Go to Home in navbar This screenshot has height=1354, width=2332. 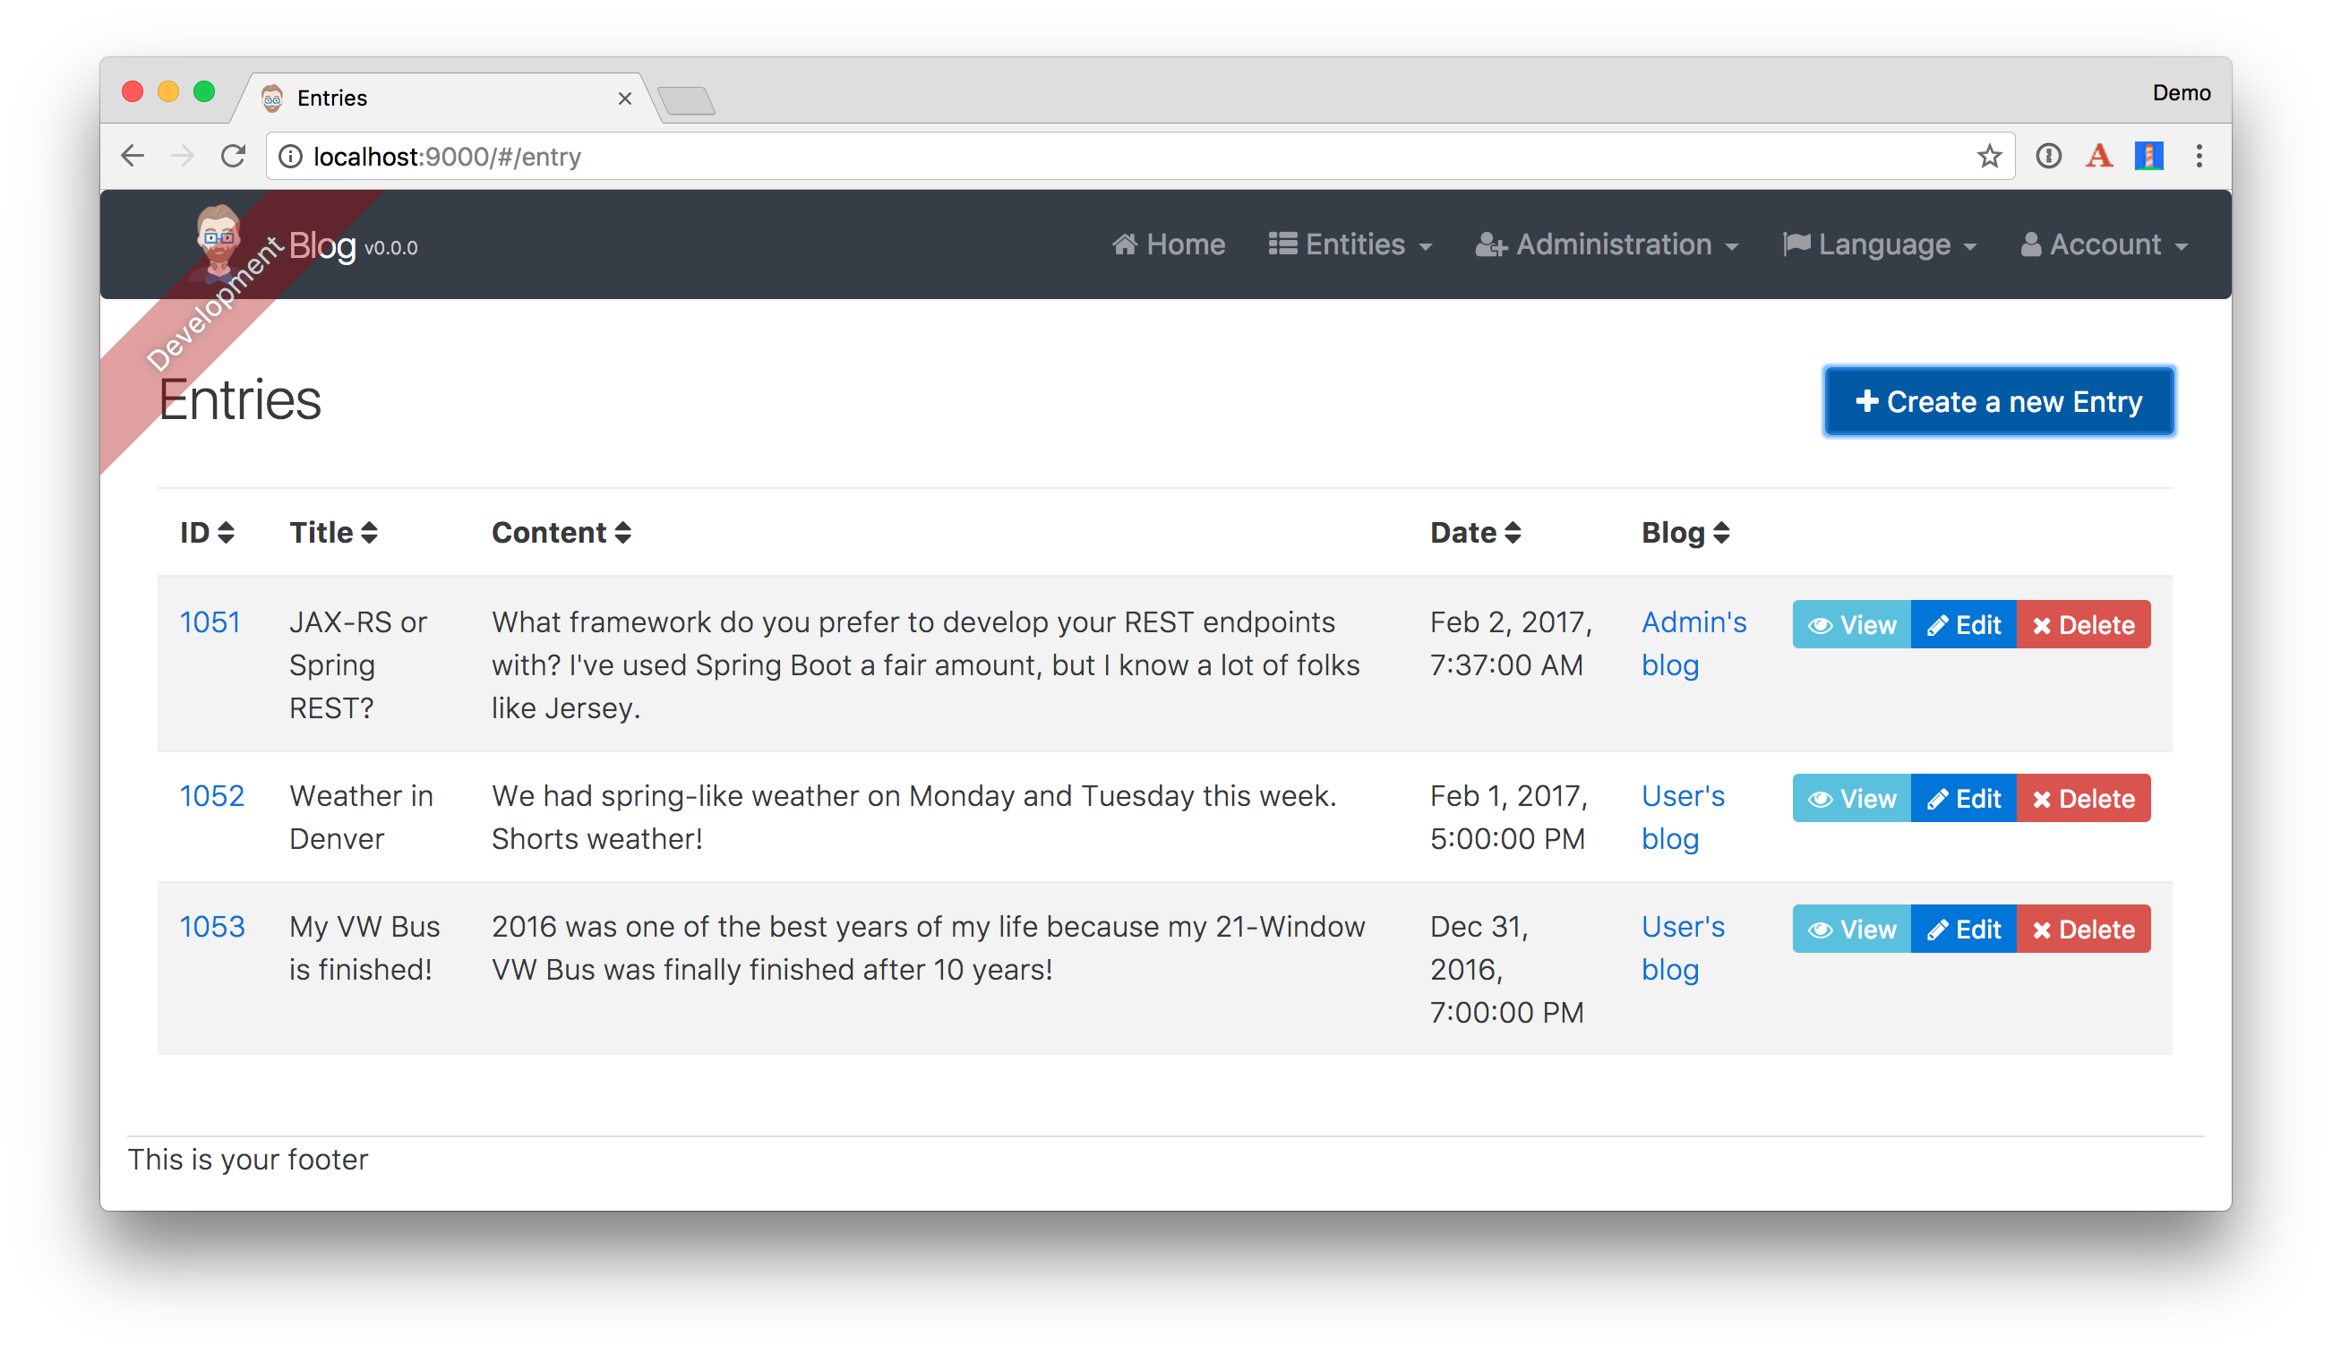pos(1169,244)
